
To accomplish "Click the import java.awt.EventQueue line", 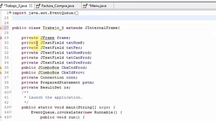I will click(x=44, y=13).
